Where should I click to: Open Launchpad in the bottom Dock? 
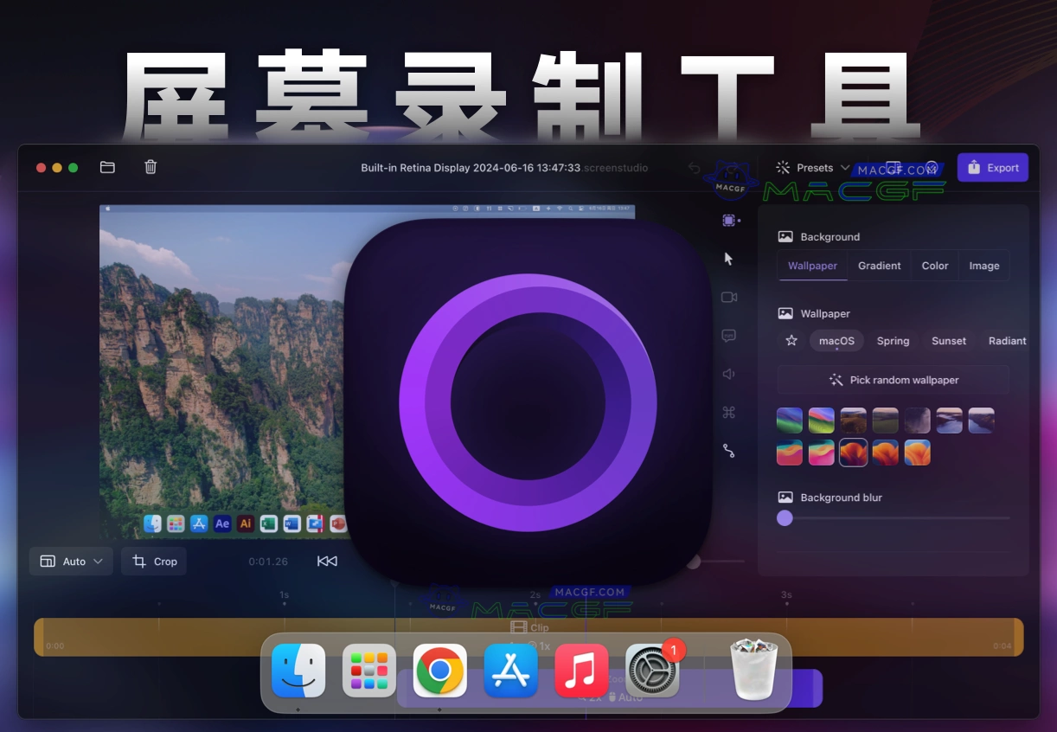click(369, 671)
